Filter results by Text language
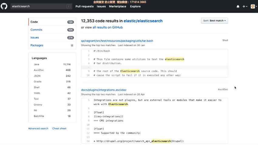This screenshot has height=145, width=258. [x=52, y=99]
